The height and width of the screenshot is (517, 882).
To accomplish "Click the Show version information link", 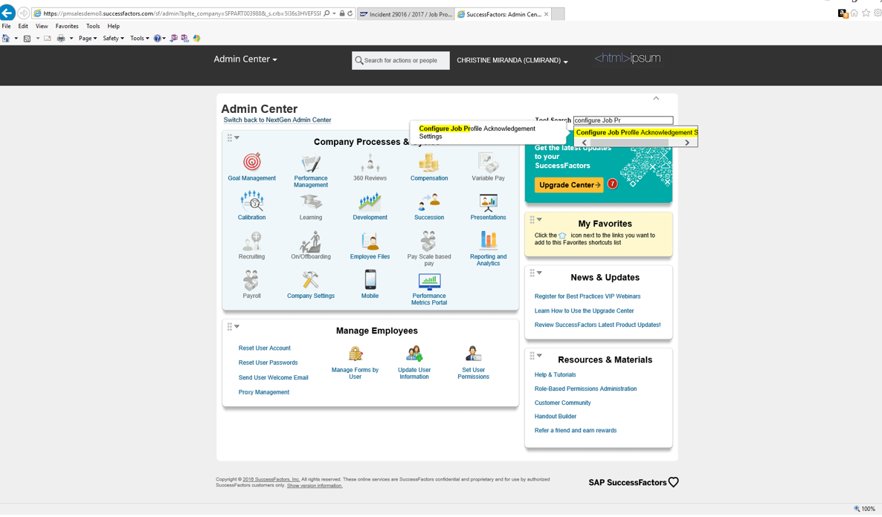I will tap(315, 486).
